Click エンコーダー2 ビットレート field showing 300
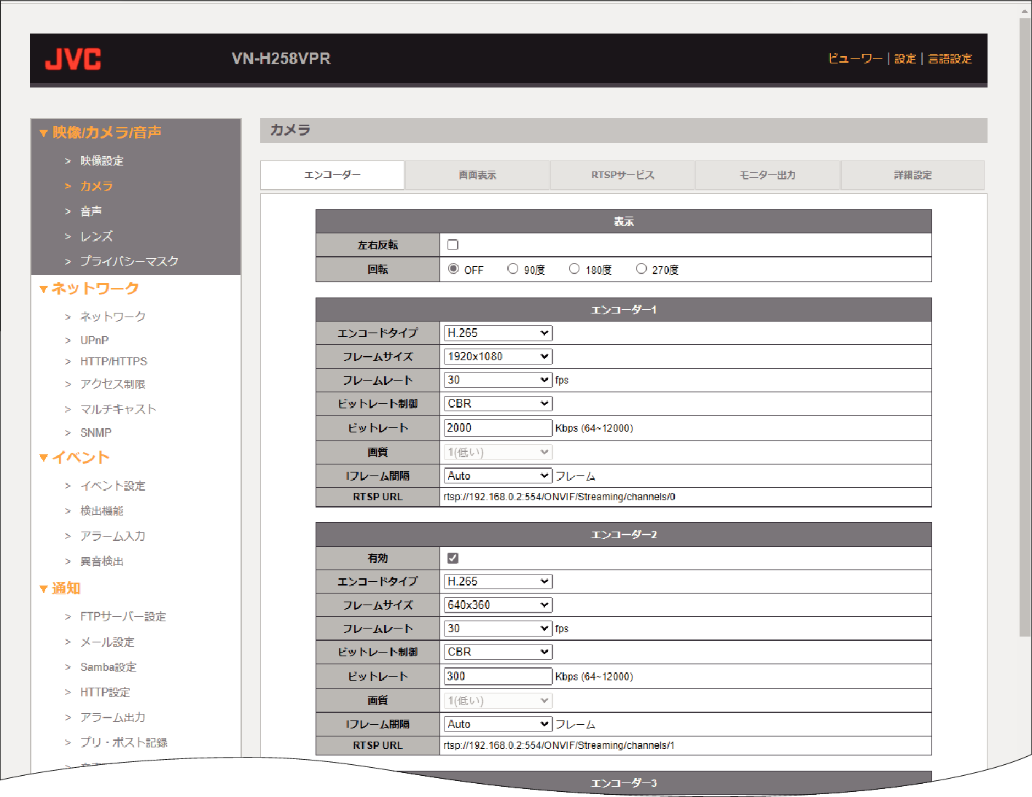1032x797 pixels. (498, 676)
